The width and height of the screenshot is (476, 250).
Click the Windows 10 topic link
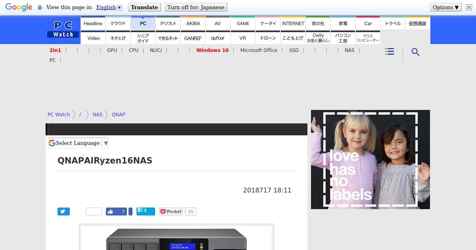pos(212,50)
